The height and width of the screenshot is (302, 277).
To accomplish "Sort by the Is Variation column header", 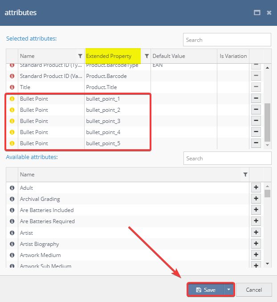I will point(233,56).
